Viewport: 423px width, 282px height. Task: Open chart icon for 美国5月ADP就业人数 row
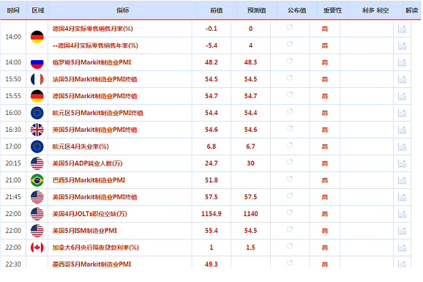[x=402, y=163]
